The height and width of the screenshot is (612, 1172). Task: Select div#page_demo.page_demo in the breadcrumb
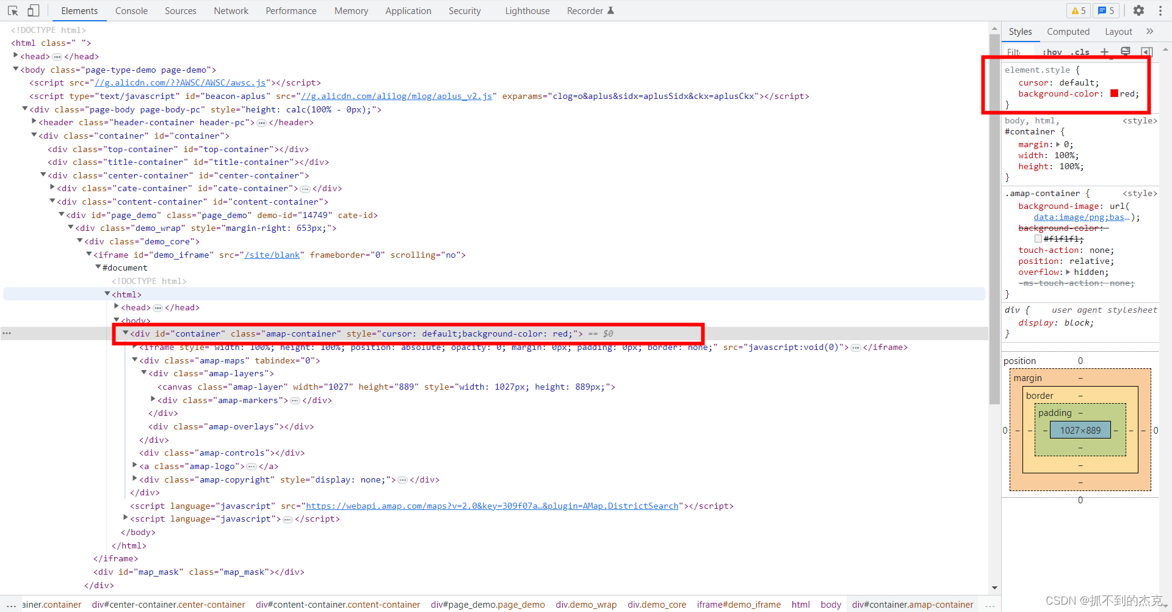488,605
